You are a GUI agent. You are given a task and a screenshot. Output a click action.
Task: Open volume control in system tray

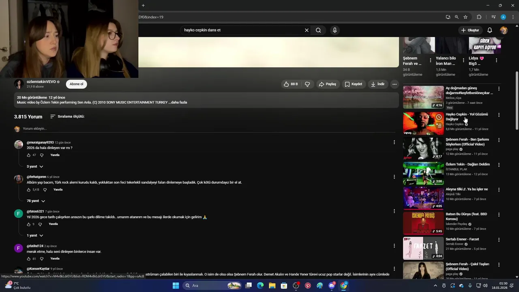485,286
